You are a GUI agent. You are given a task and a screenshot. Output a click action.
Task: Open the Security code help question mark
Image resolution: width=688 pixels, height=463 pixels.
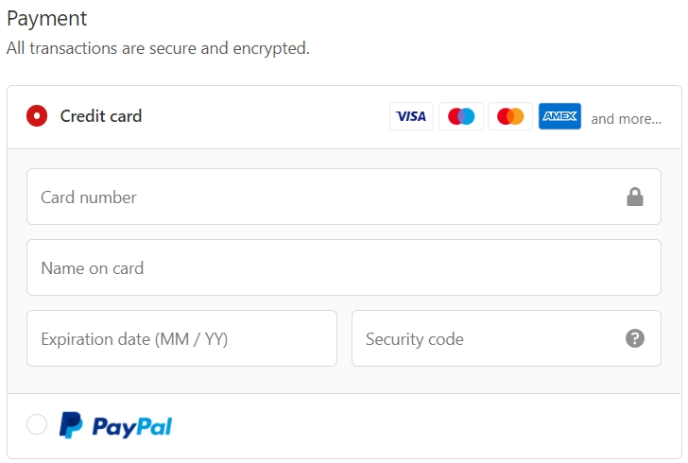[635, 338]
